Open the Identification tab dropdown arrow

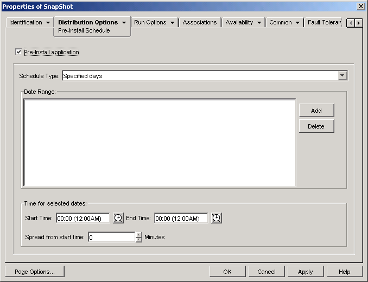(48, 23)
